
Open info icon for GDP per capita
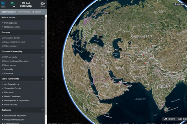[x=42, y=57]
